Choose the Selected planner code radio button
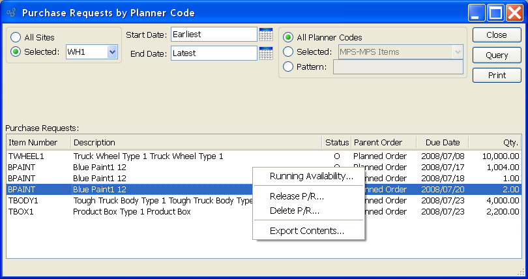The width and height of the screenshot is (528, 279). 288,52
